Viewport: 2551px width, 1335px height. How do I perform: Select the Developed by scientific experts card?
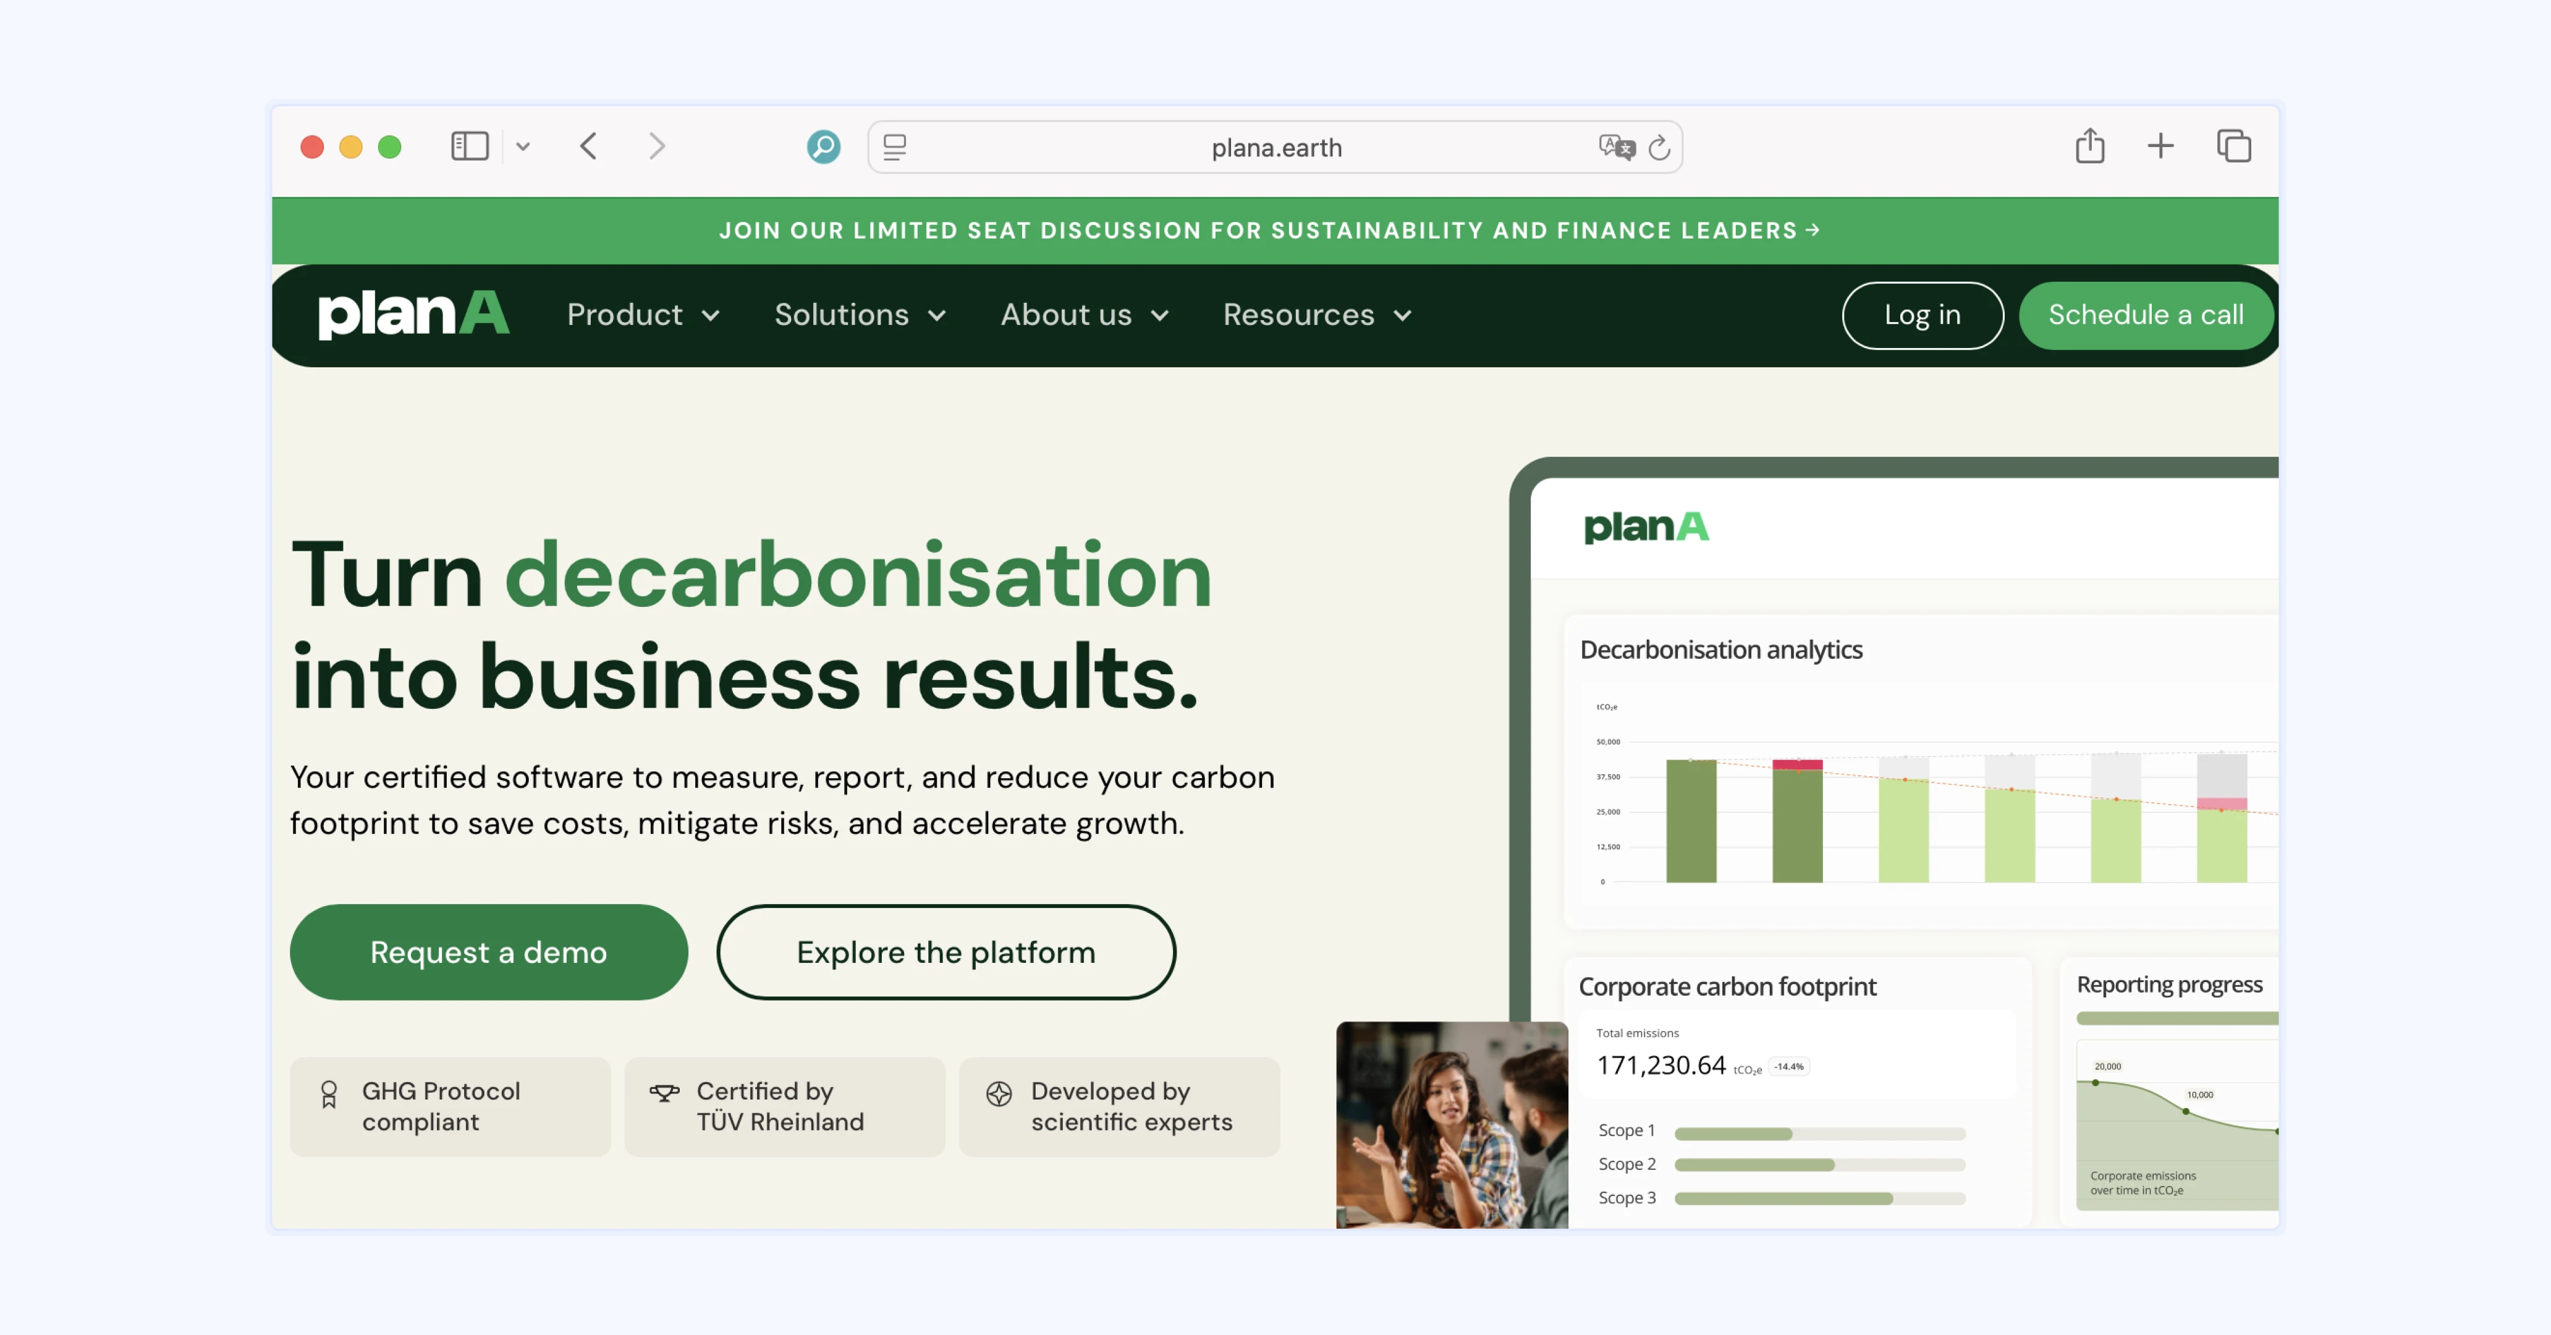pos(1119,1106)
